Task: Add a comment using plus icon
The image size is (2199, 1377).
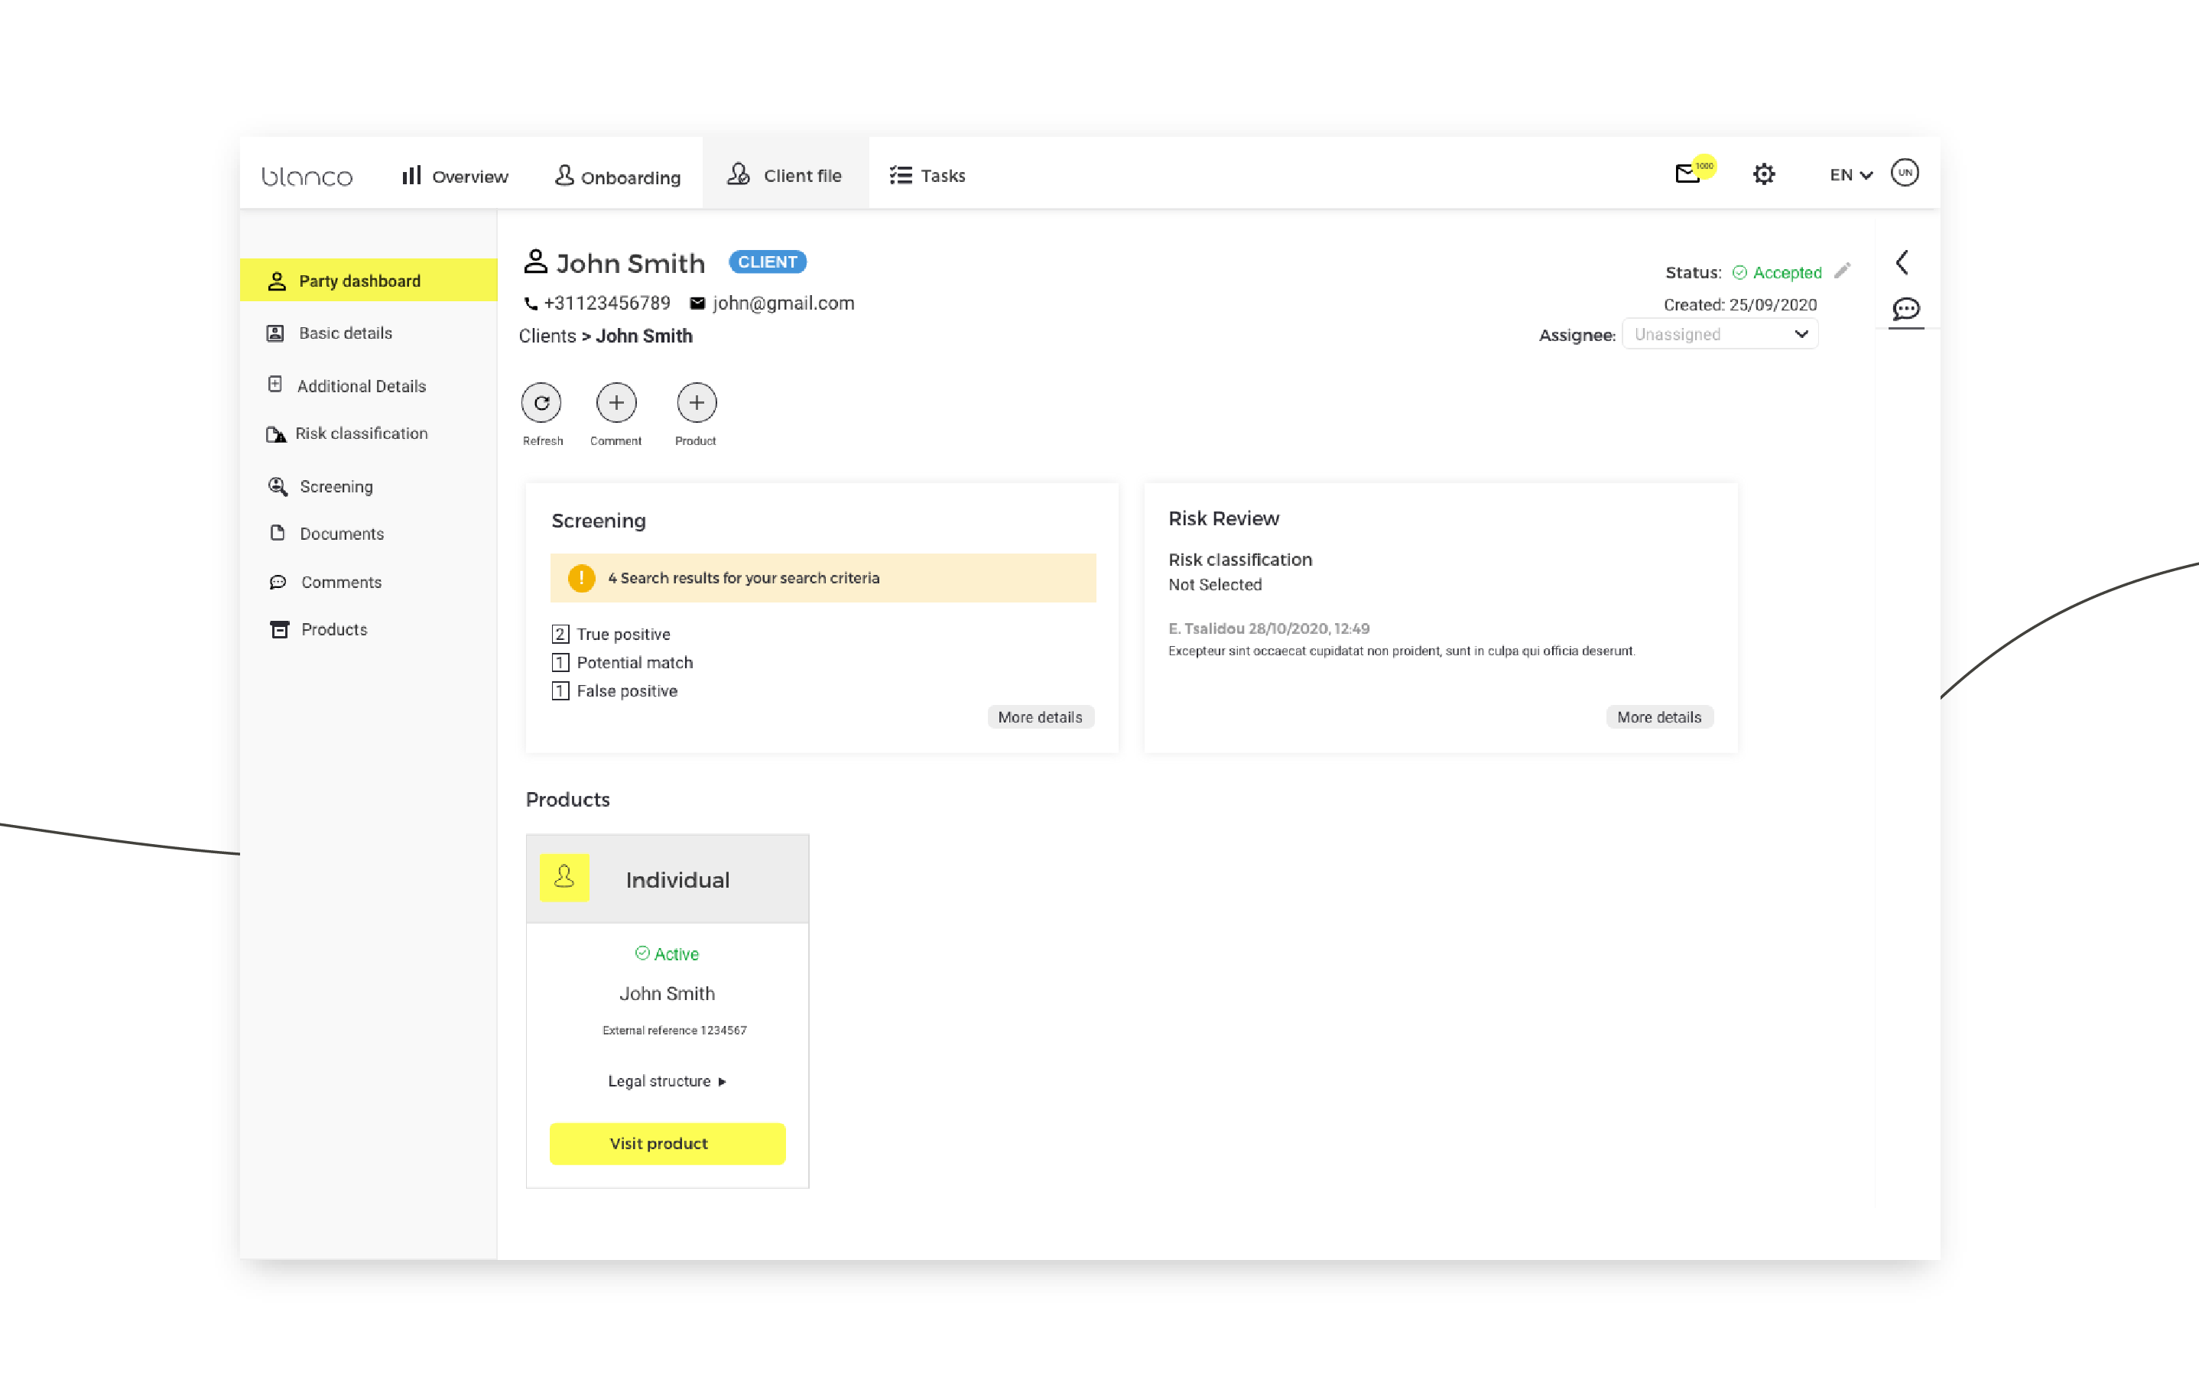Action: [616, 402]
